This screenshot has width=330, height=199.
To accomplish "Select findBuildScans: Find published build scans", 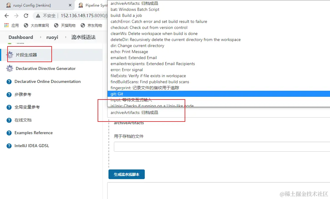I will [219, 82].
